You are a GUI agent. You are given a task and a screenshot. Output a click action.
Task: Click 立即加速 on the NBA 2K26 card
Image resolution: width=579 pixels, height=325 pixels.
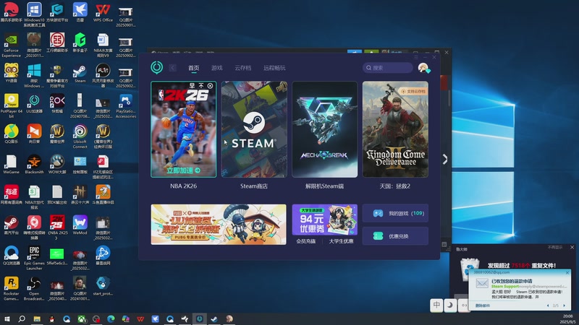click(184, 170)
